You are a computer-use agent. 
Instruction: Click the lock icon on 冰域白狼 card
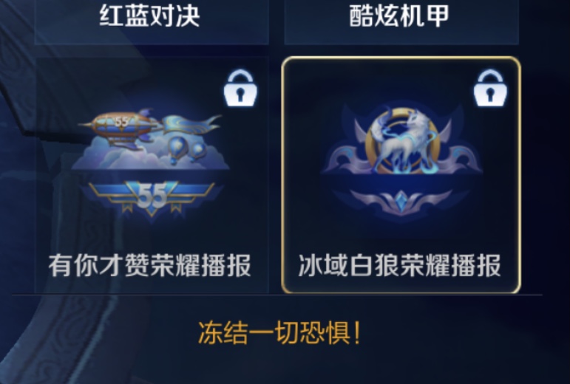point(490,88)
